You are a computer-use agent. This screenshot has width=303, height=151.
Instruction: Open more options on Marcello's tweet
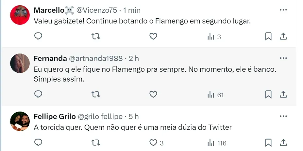pyautogui.click(x=283, y=10)
